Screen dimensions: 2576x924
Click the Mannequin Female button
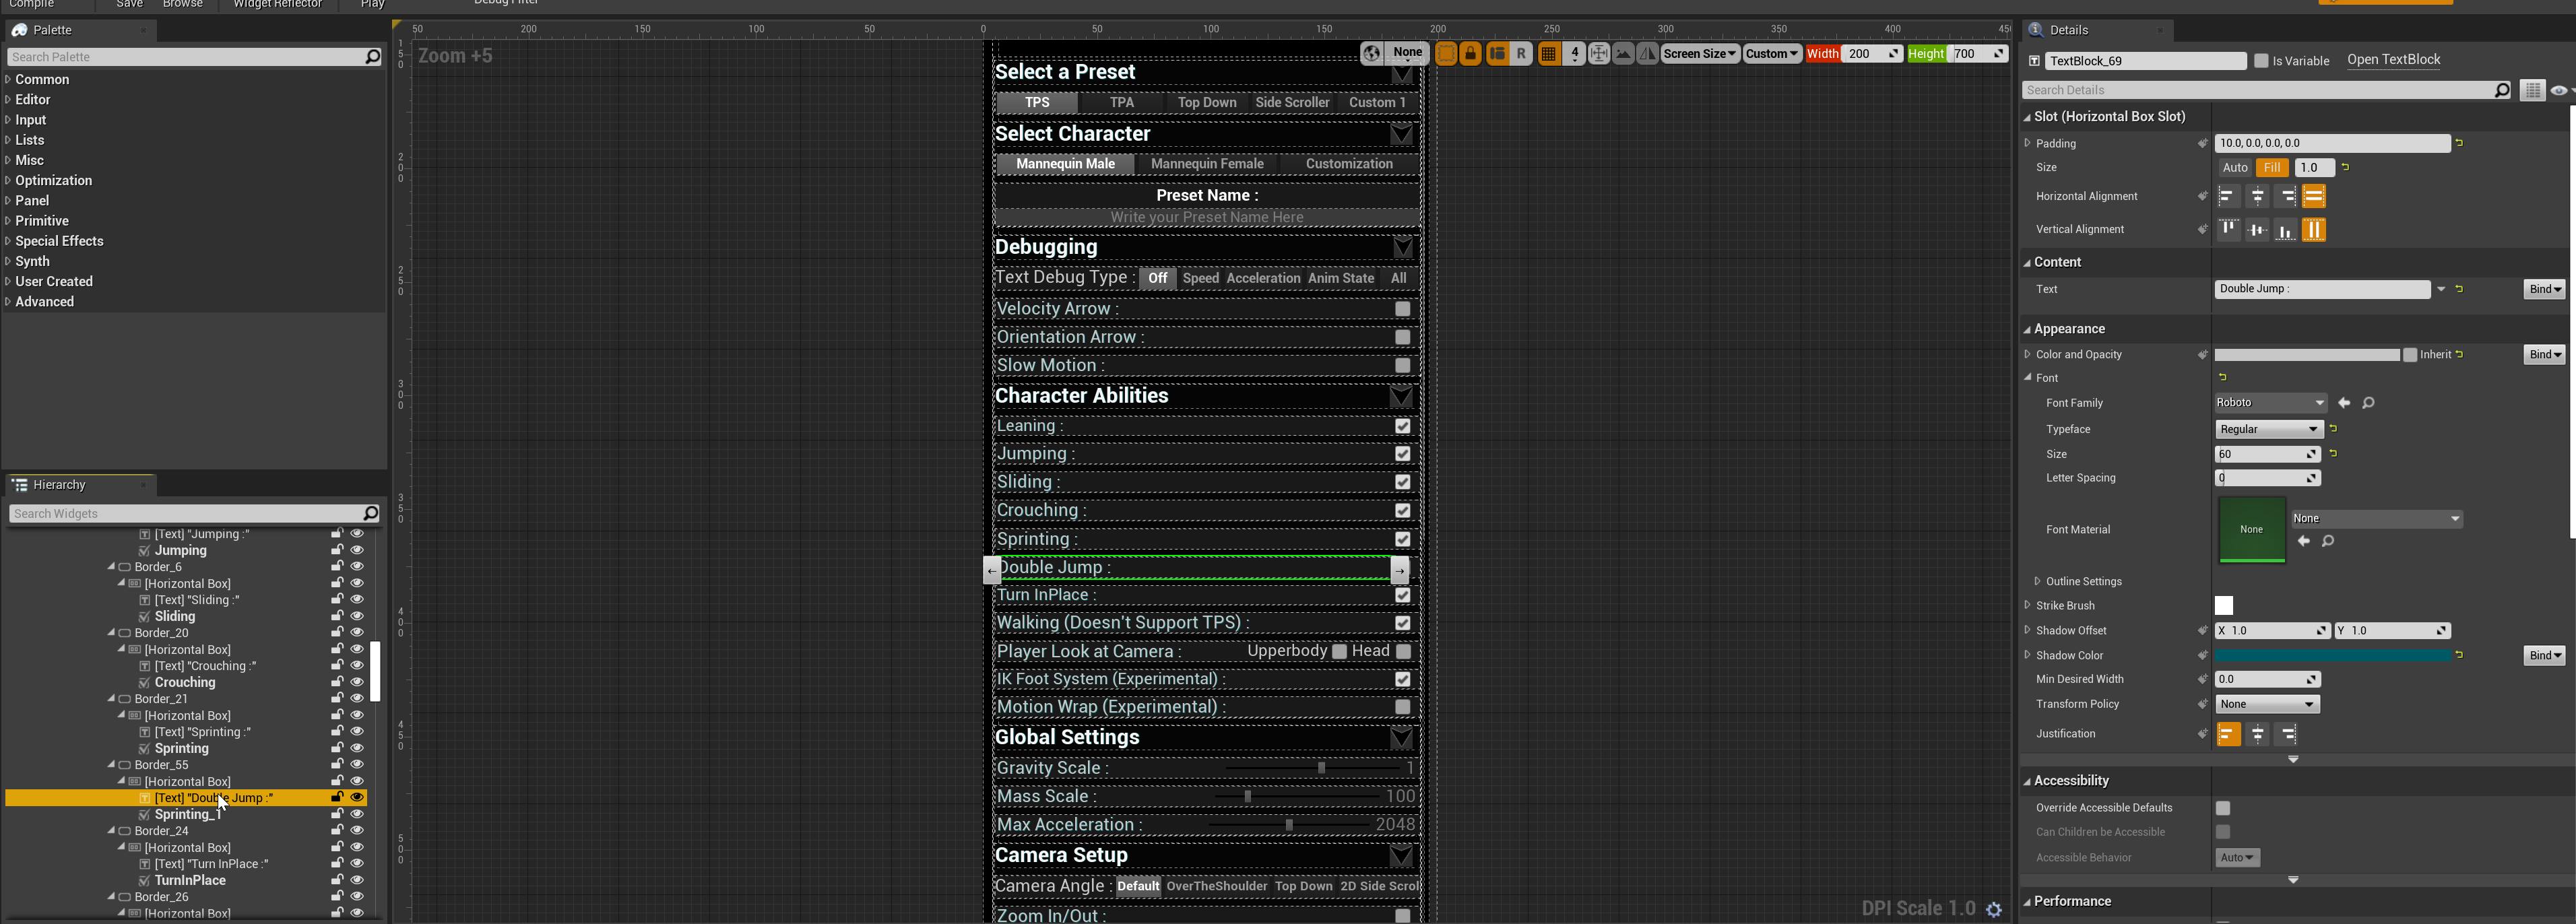point(1207,164)
